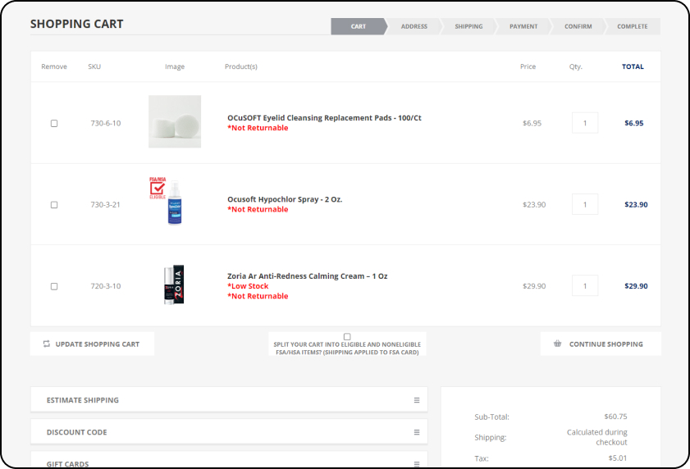Open Ocusoft Hypochlor Spray product link
690x469 pixels.
click(285, 199)
